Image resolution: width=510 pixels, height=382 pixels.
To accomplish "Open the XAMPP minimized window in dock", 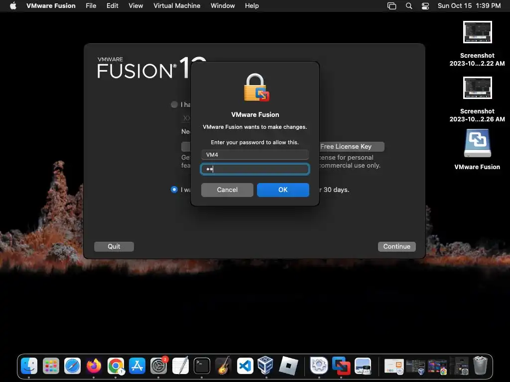I will (394, 367).
